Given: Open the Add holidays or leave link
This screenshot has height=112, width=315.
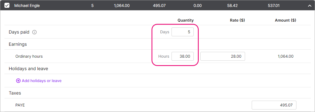Looking at the screenshot, I should click(x=42, y=81).
